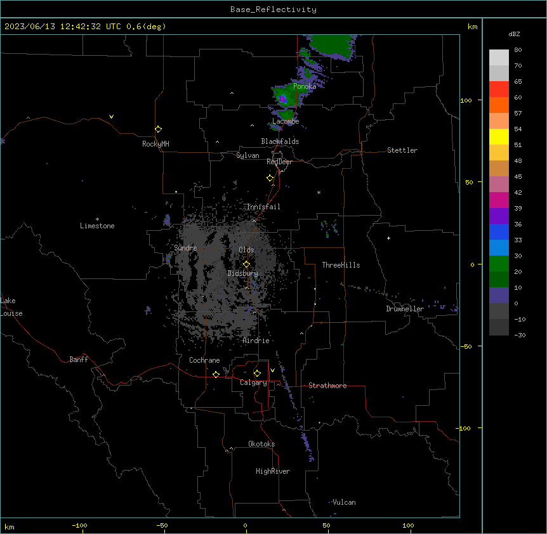Click the Airdrie city label

coord(256,341)
